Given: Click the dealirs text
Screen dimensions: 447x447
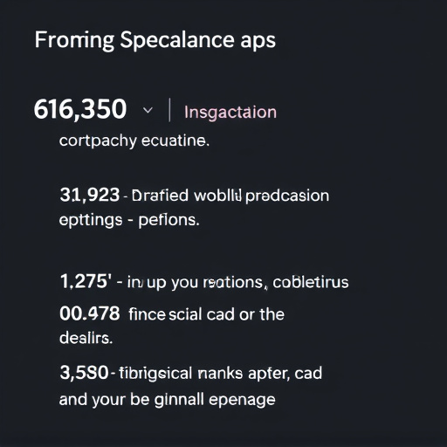Looking at the screenshot, I should click(86, 338).
